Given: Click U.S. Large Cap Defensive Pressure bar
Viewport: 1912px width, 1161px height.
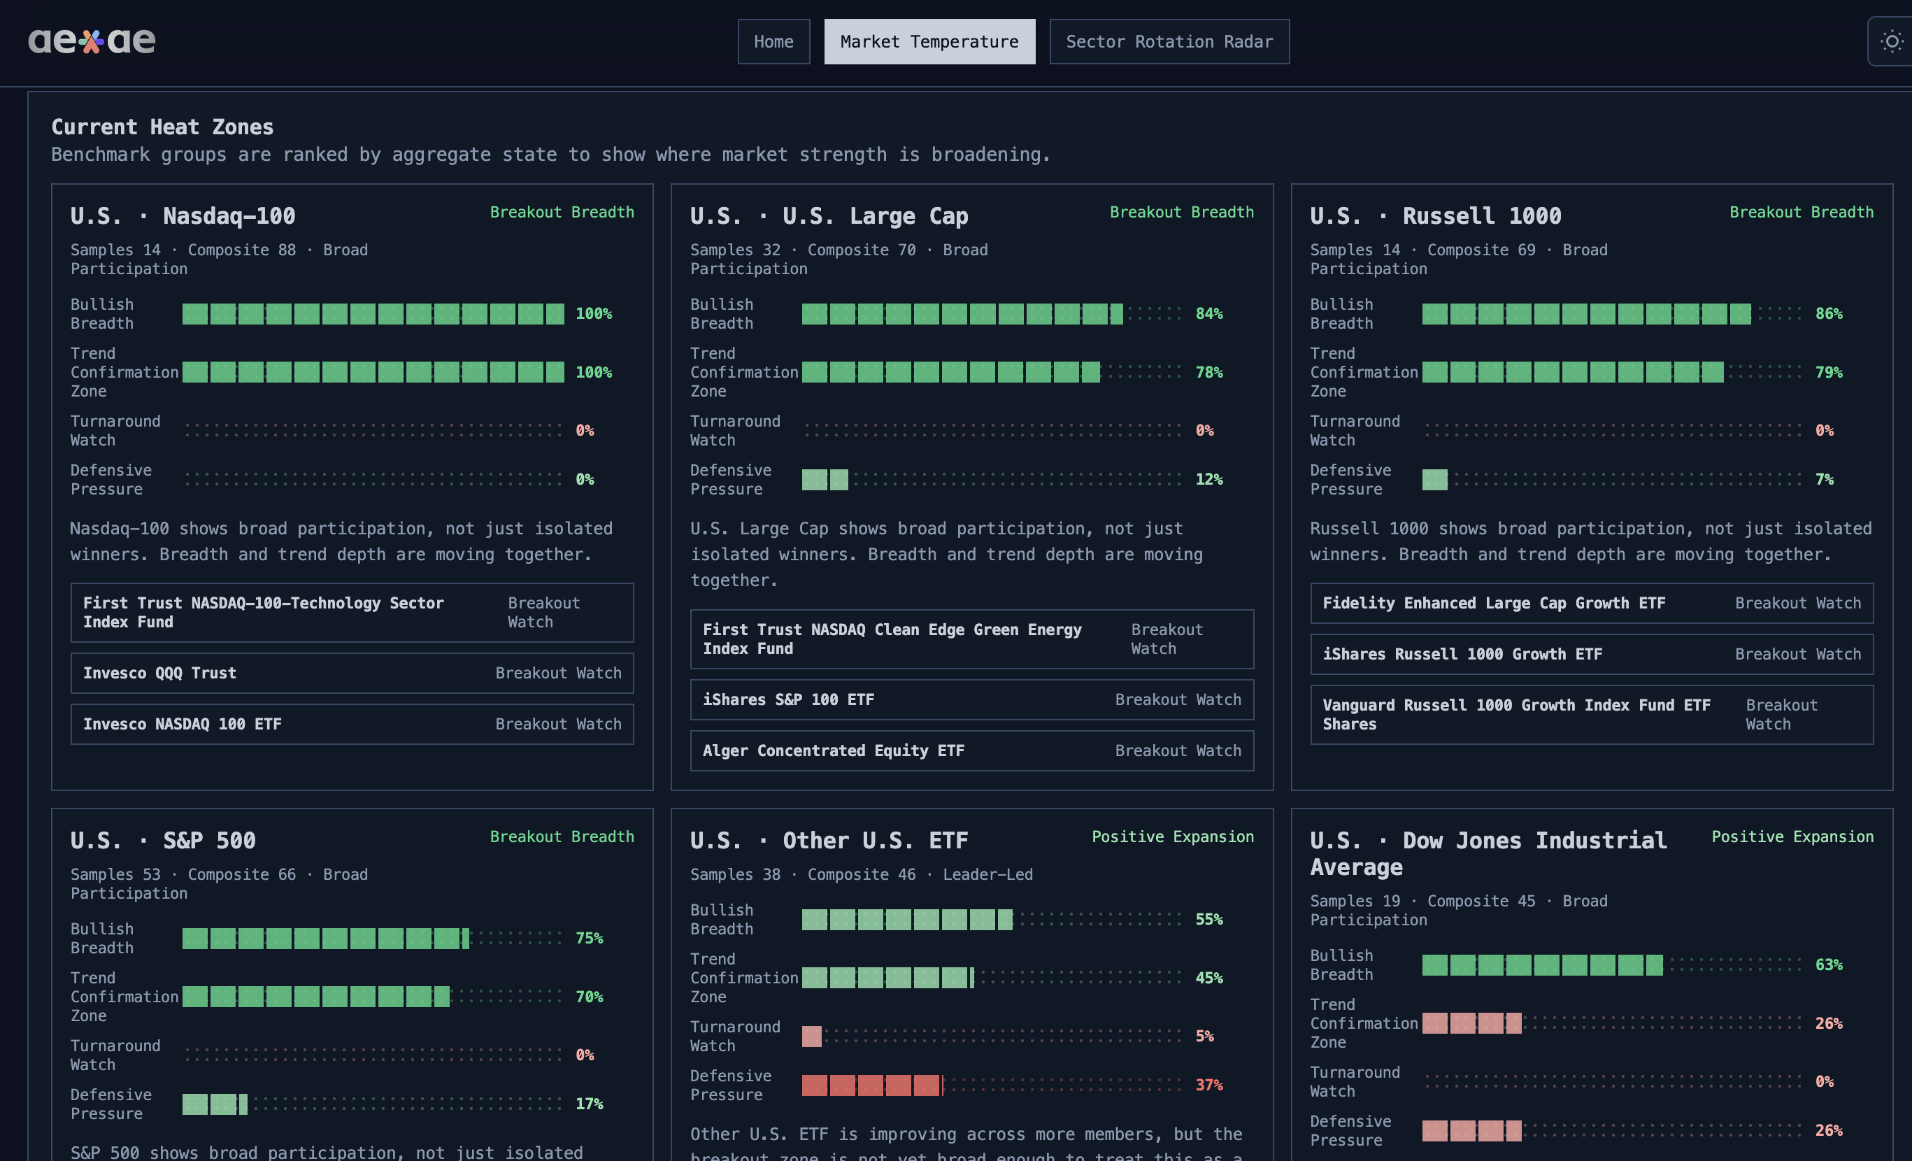Looking at the screenshot, I should tap(992, 480).
